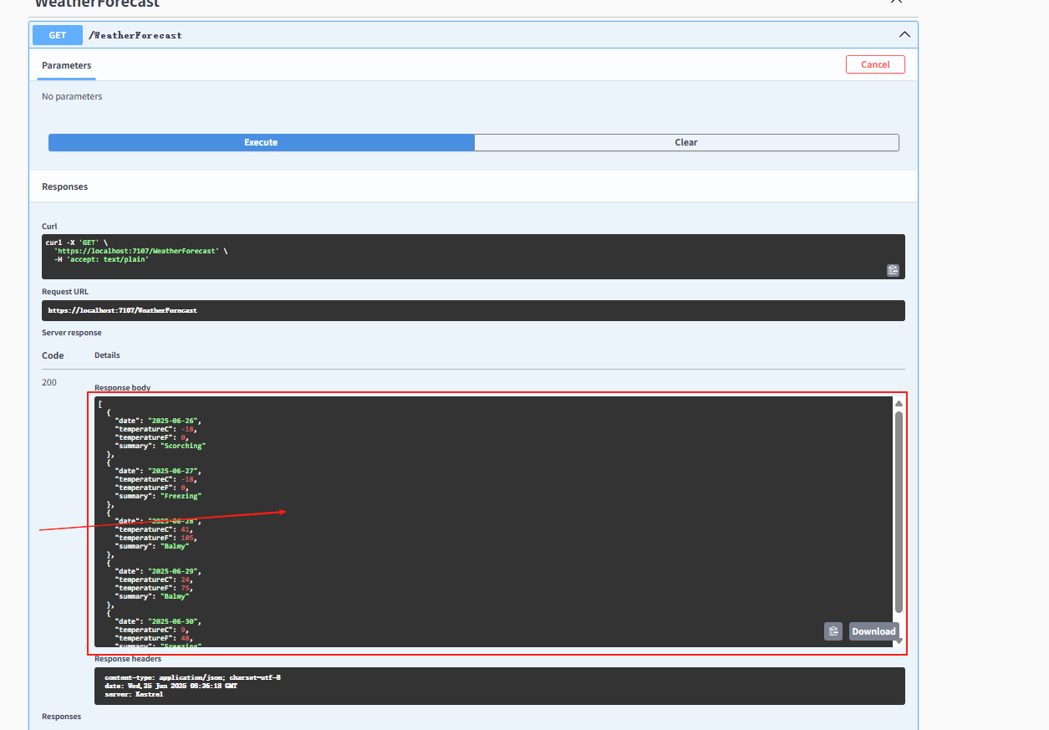
Task: Click the response body vertical scrollbar thumb
Action: point(899,512)
